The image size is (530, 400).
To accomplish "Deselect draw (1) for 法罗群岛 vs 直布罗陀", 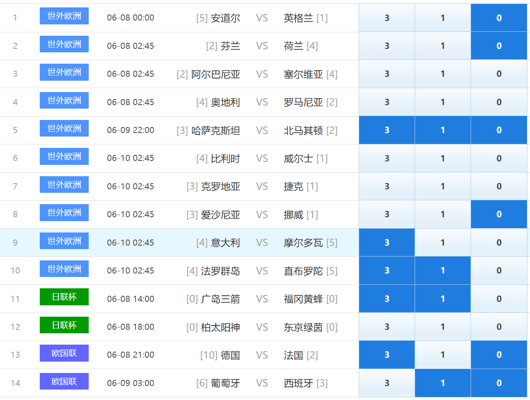I will click(x=443, y=270).
